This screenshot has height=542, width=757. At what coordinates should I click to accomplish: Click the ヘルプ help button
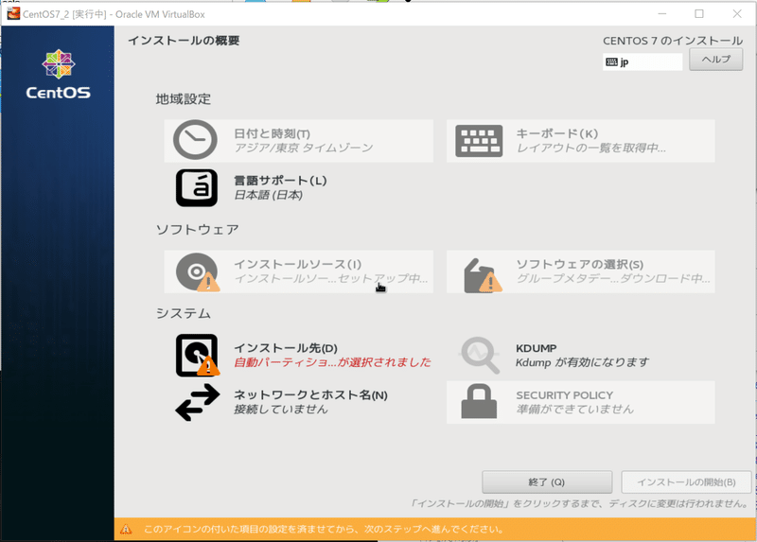715,60
